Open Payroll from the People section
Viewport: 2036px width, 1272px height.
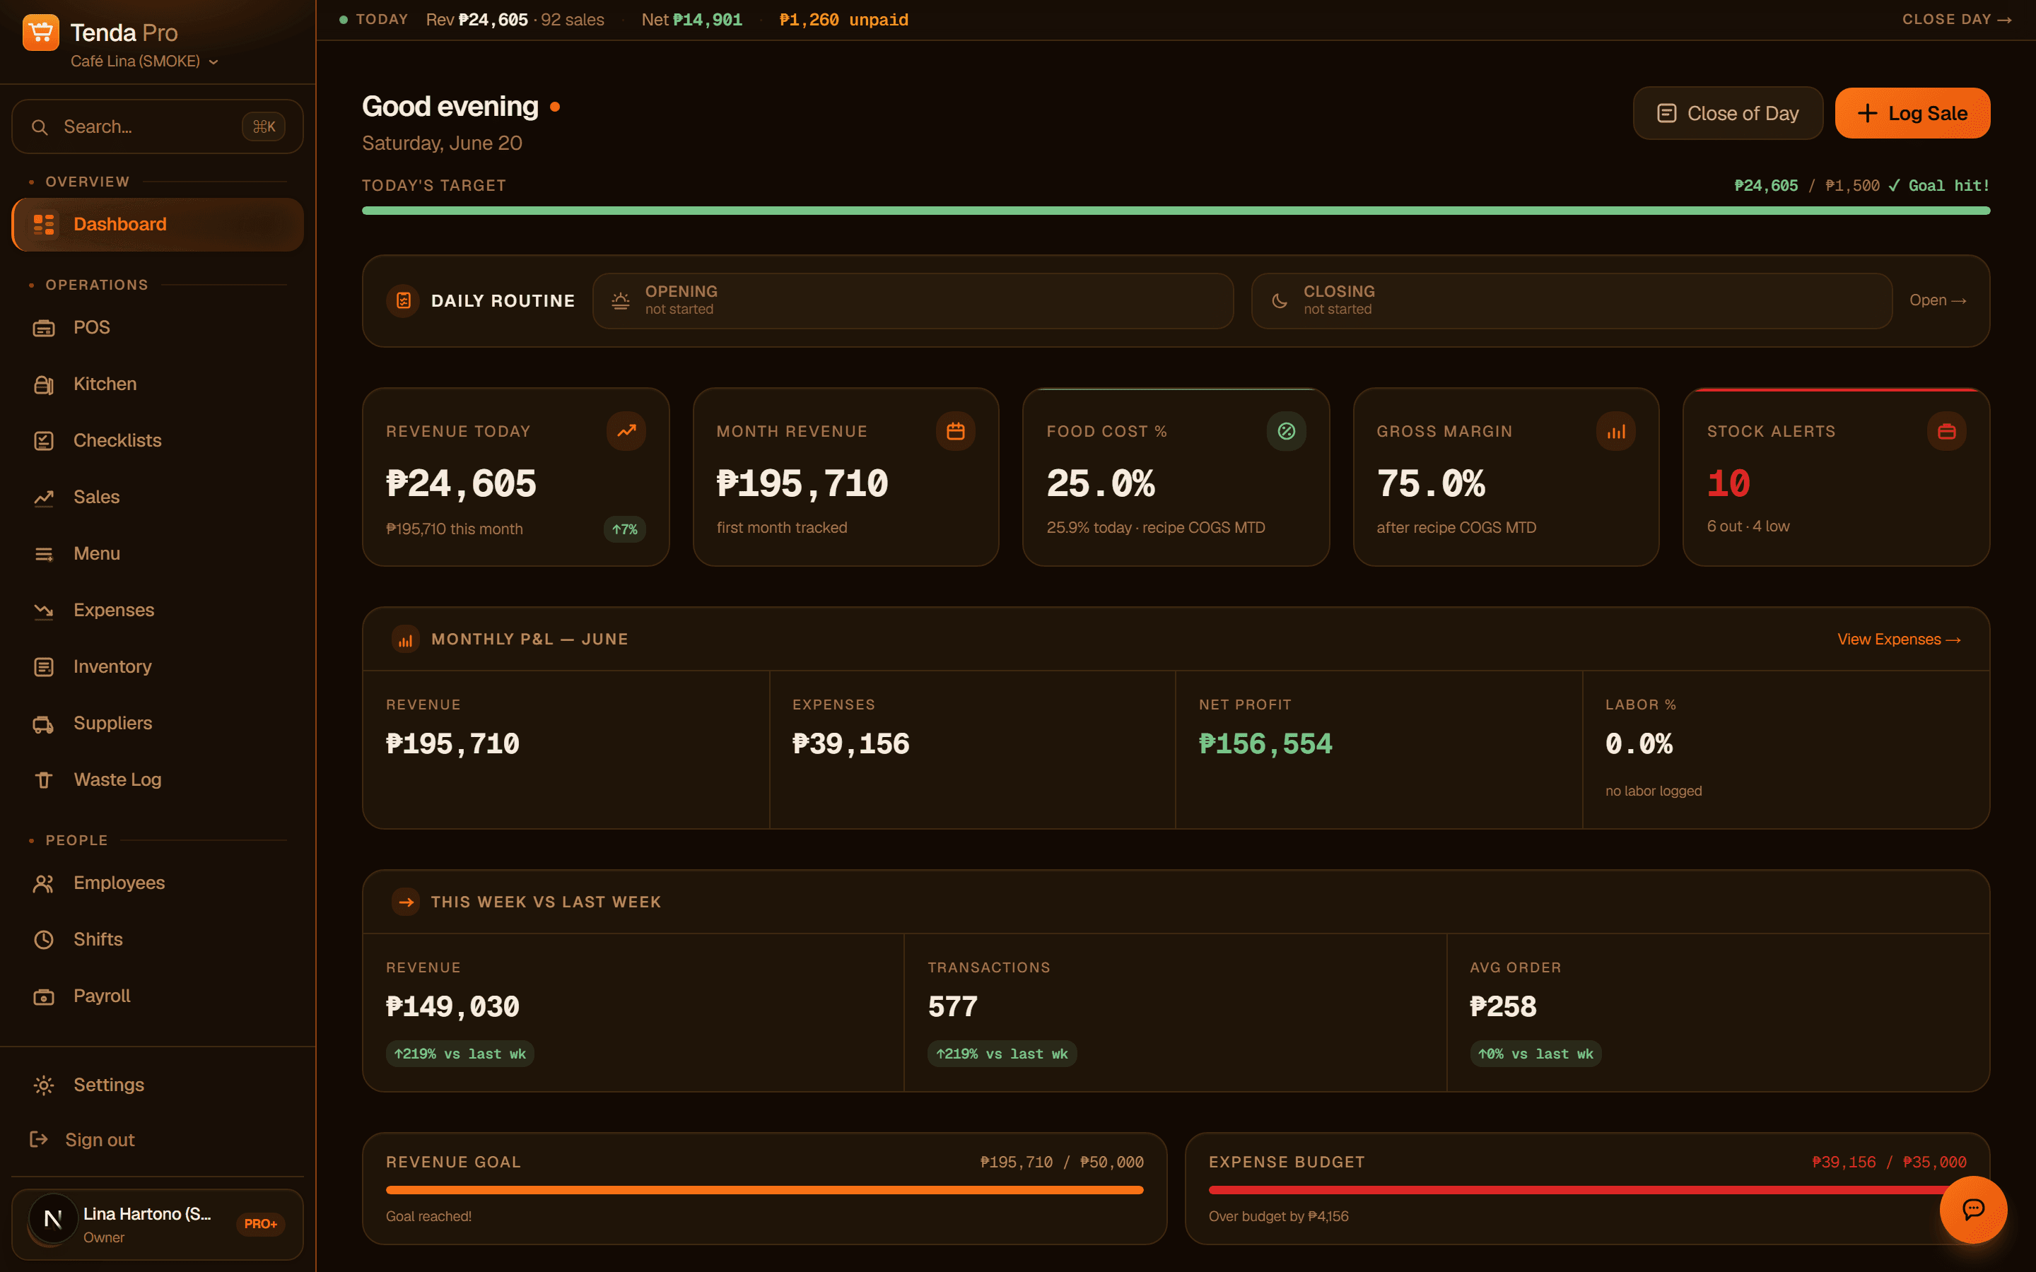pos(158,996)
